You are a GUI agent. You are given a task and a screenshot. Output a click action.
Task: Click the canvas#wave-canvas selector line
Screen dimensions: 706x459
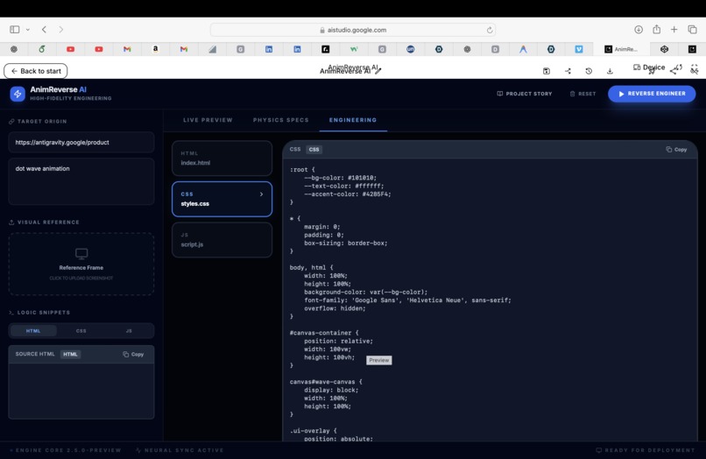(x=326, y=382)
